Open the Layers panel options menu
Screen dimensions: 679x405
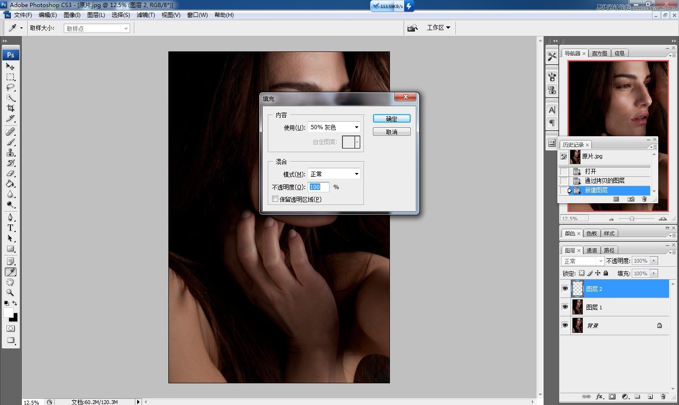[x=672, y=252]
